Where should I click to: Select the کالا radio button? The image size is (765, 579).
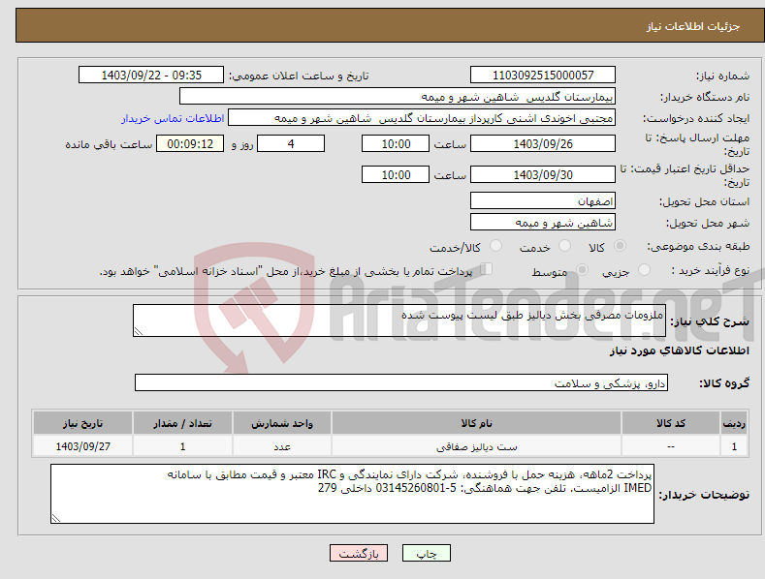(621, 246)
